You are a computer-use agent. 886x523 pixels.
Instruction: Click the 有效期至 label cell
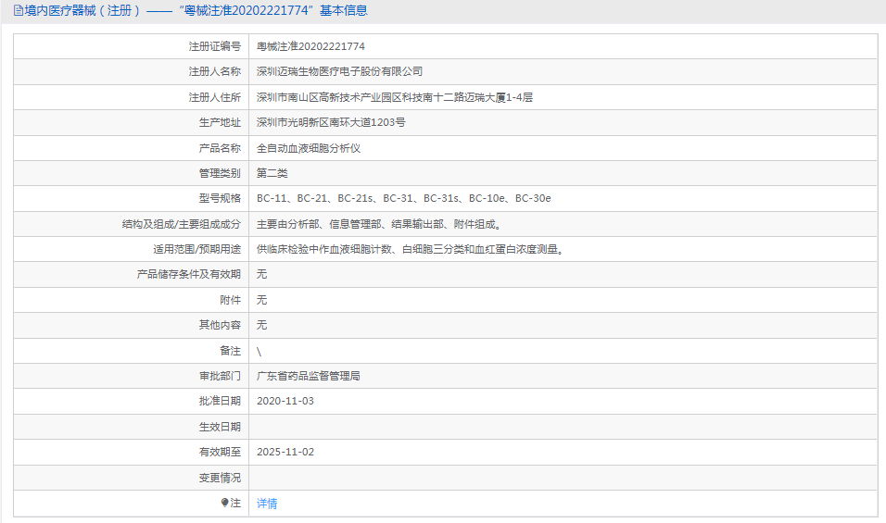click(x=131, y=452)
